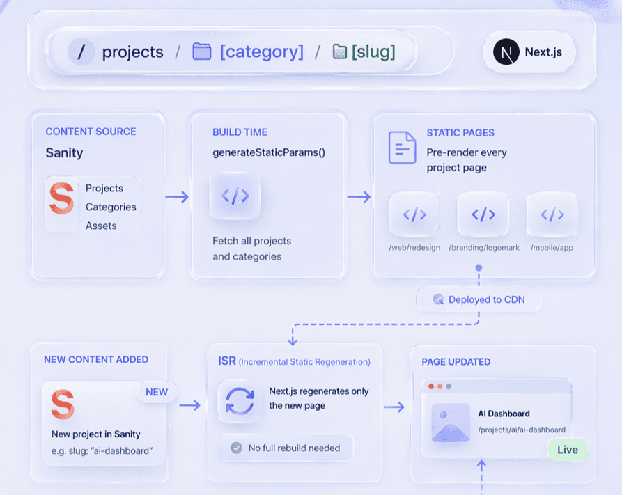The height and width of the screenshot is (495, 622).
Task: Click the /projects/ai/ai-dashboard URL text
Action: click(522, 430)
